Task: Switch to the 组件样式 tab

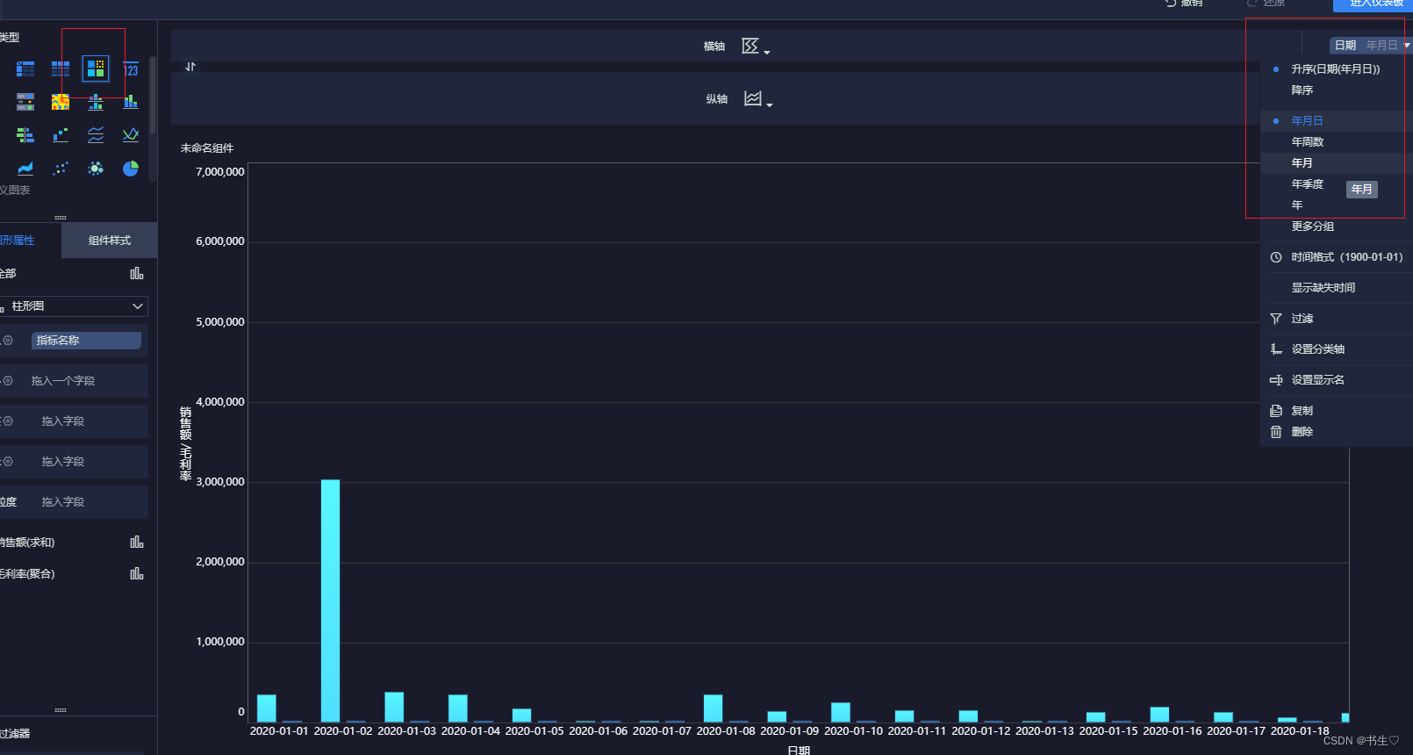Action: coord(110,241)
